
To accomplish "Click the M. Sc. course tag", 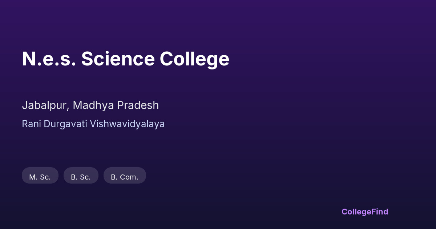I will click(40, 176).
